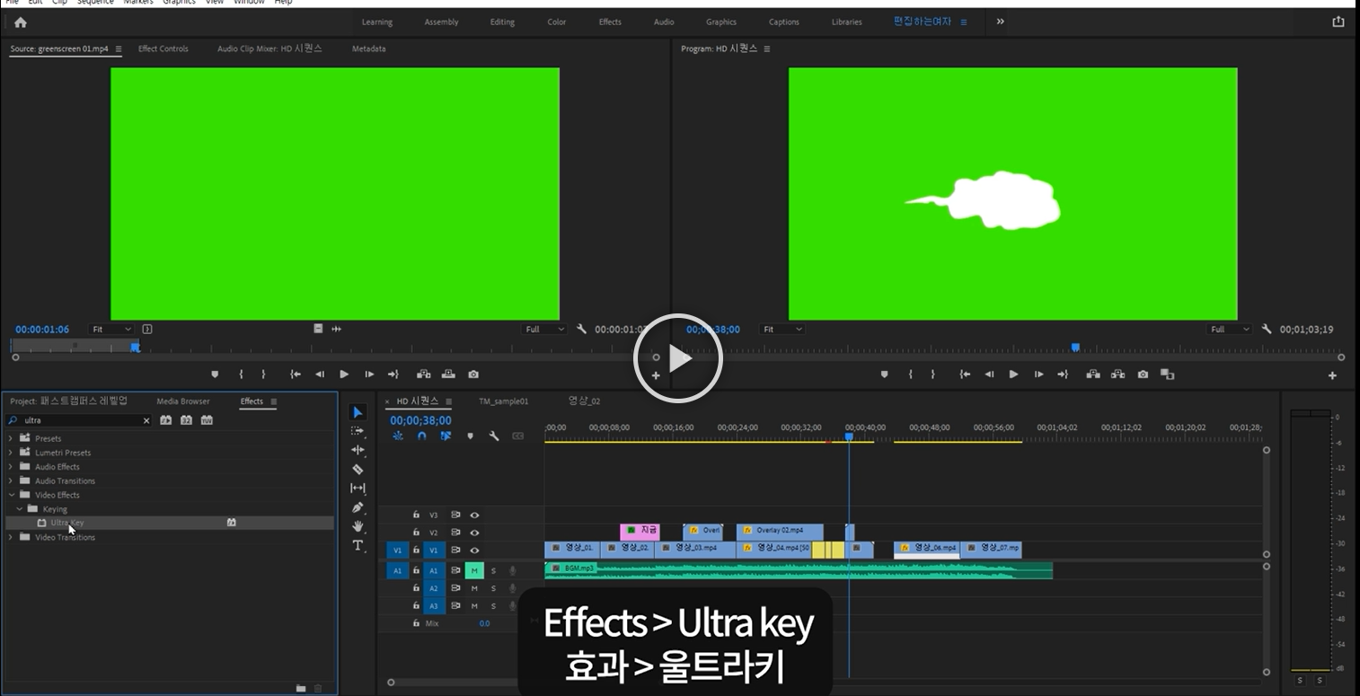This screenshot has height=696, width=1360.
Task: Click Accelerated Effects filter icon
Action: coord(165,420)
